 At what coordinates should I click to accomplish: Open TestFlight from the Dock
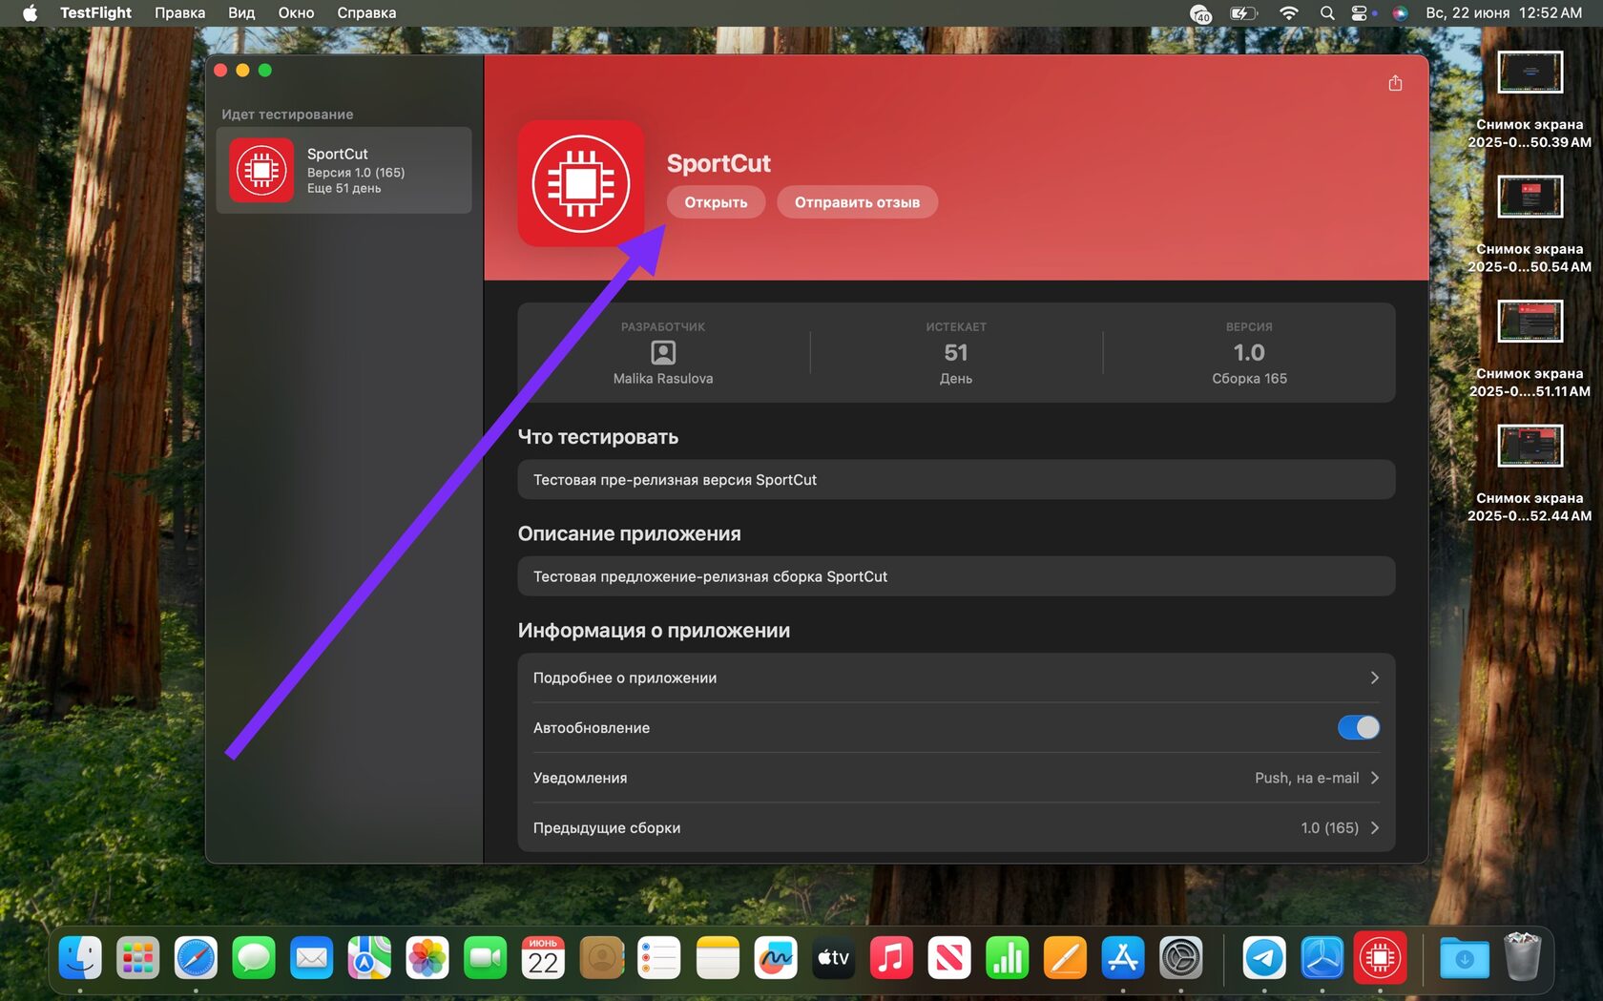pyautogui.click(x=1322, y=957)
